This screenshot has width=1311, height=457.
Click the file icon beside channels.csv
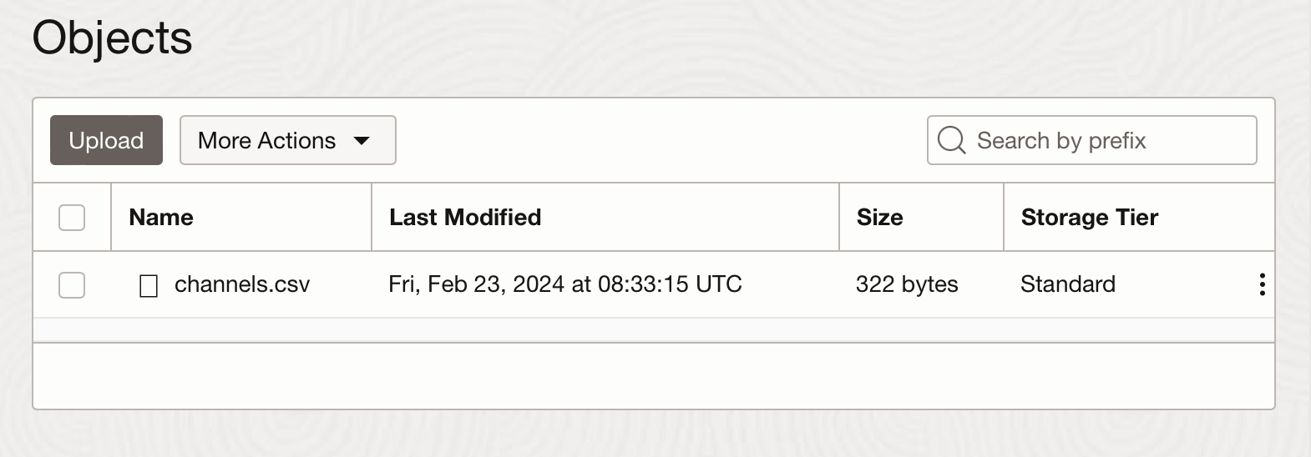[149, 286]
